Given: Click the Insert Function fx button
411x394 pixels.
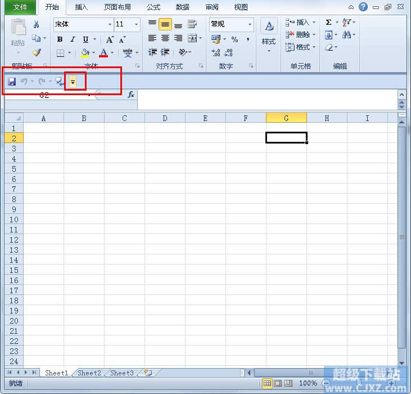Looking at the screenshot, I should click(x=131, y=95).
